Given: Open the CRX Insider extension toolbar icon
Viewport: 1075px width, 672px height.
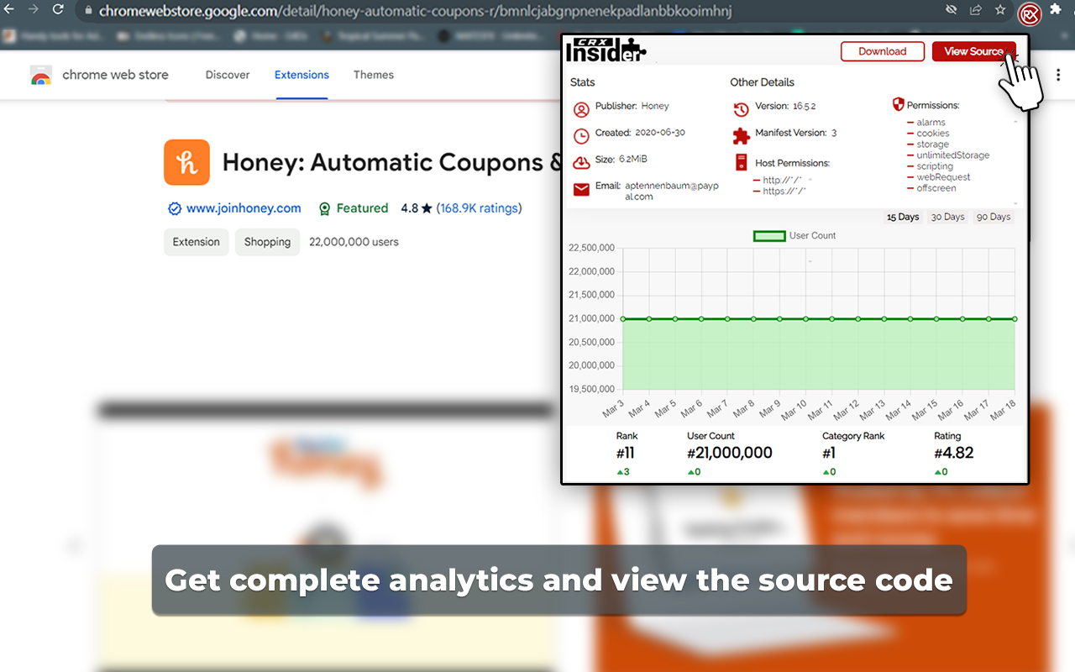Looking at the screenshot, I should pos(1030,13).
